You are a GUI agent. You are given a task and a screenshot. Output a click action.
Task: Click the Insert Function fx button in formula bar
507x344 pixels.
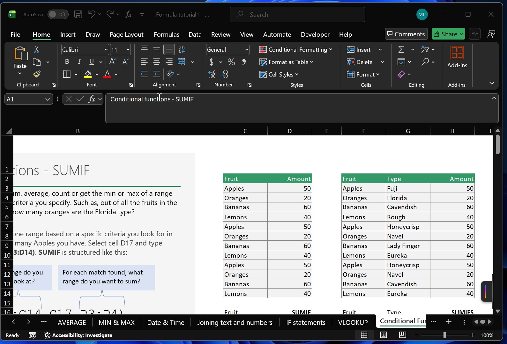click(92, 99)
